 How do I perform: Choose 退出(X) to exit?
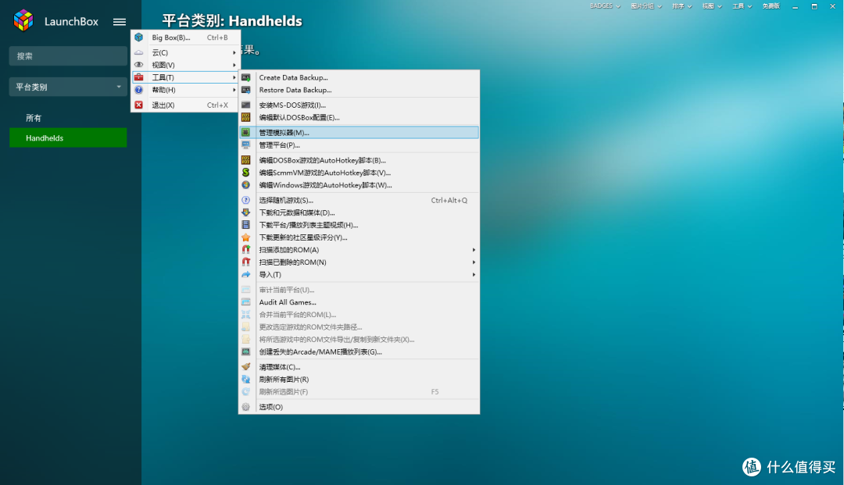pos(185,105)
